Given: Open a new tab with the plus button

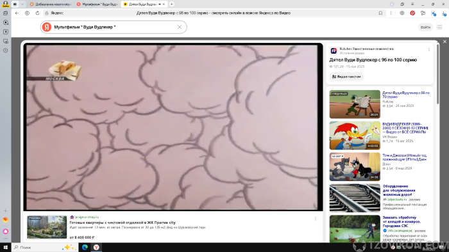Looking at the screenshot, I should 171,4.
